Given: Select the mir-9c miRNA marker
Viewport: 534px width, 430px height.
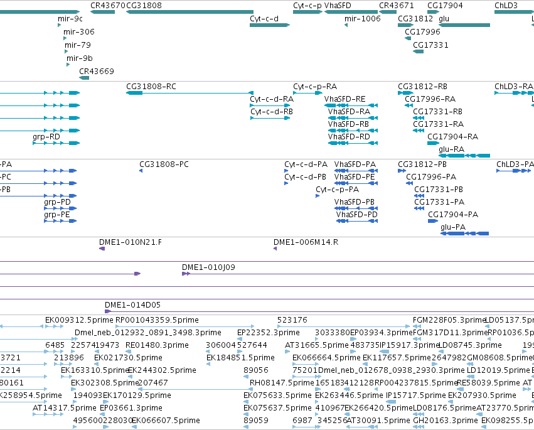Looking at the screenshot, I should click(59, 25).
